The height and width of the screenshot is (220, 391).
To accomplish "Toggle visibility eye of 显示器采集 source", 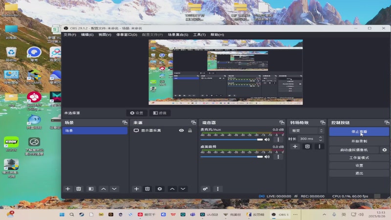I will 181,131.
